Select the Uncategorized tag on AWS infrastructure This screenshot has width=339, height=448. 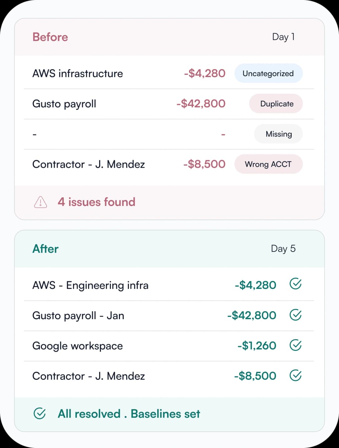coord(268,73)
